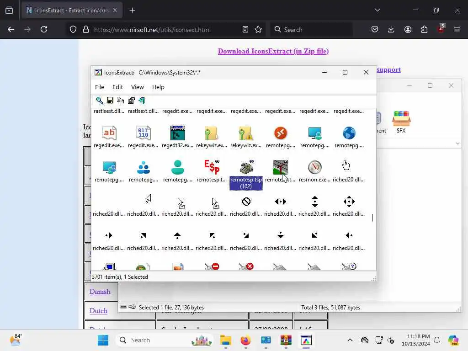Open the File menu in IconsExtract
Viewport: 468px width, 351px height.
click(99, 87)
